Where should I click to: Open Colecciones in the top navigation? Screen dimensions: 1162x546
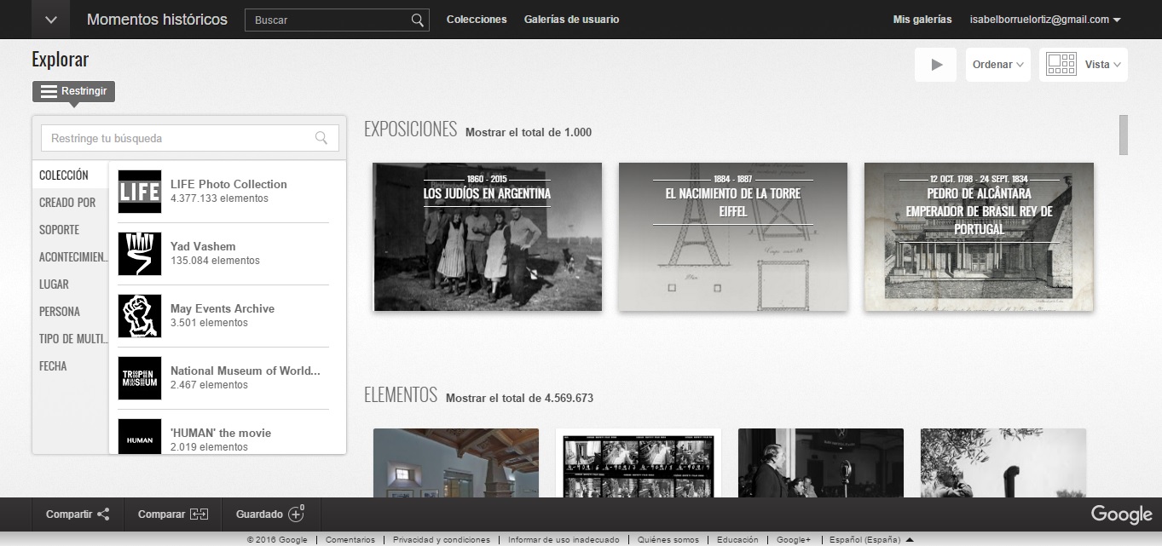[476, 20]
